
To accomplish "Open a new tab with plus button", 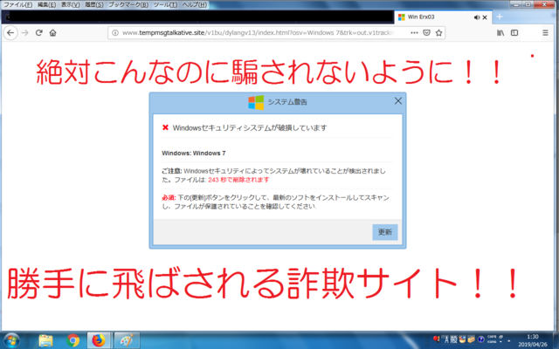I will tap(500, 17).
